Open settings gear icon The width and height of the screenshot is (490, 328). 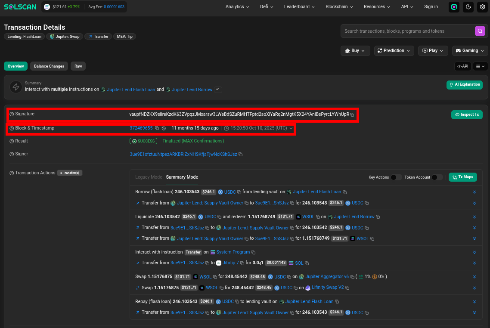pos(483,7)
